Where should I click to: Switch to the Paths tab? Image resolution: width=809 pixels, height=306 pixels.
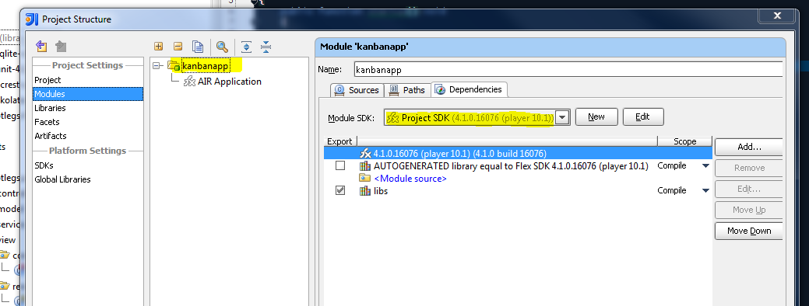(x=407, y=90)
